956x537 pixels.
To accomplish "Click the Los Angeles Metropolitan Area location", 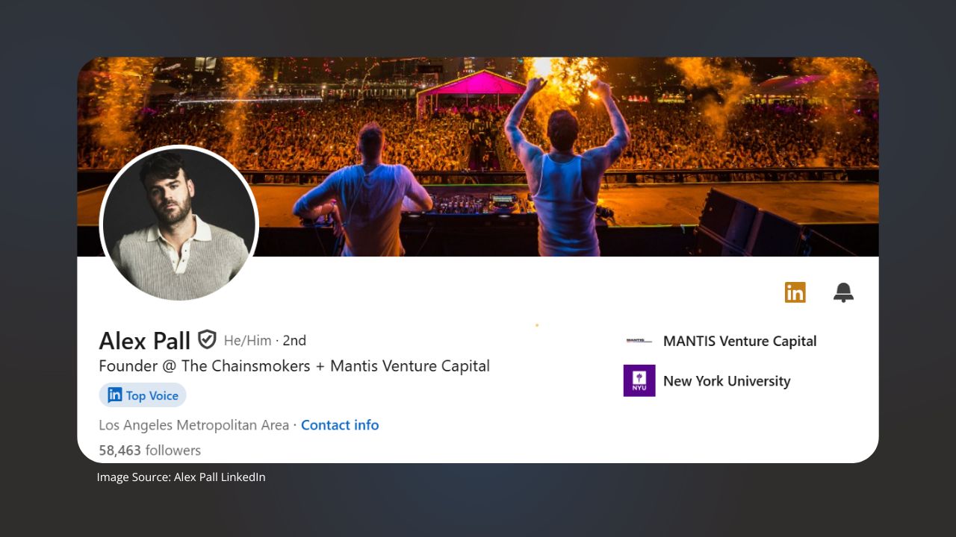I will pos(193,425).
